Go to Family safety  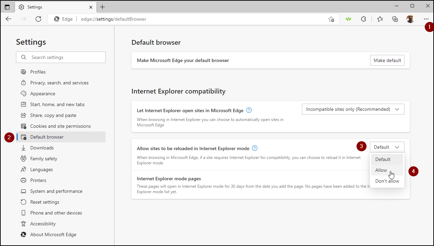tap(61, 159)
